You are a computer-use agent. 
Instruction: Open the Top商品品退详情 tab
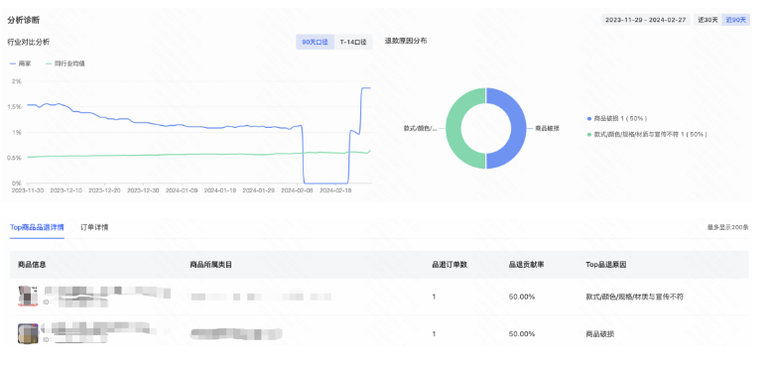(37, 227)
